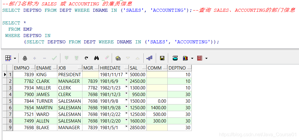Viewport: 299px width, 140px height.
Task: Click the plus insert record icon
Action: 34,58
